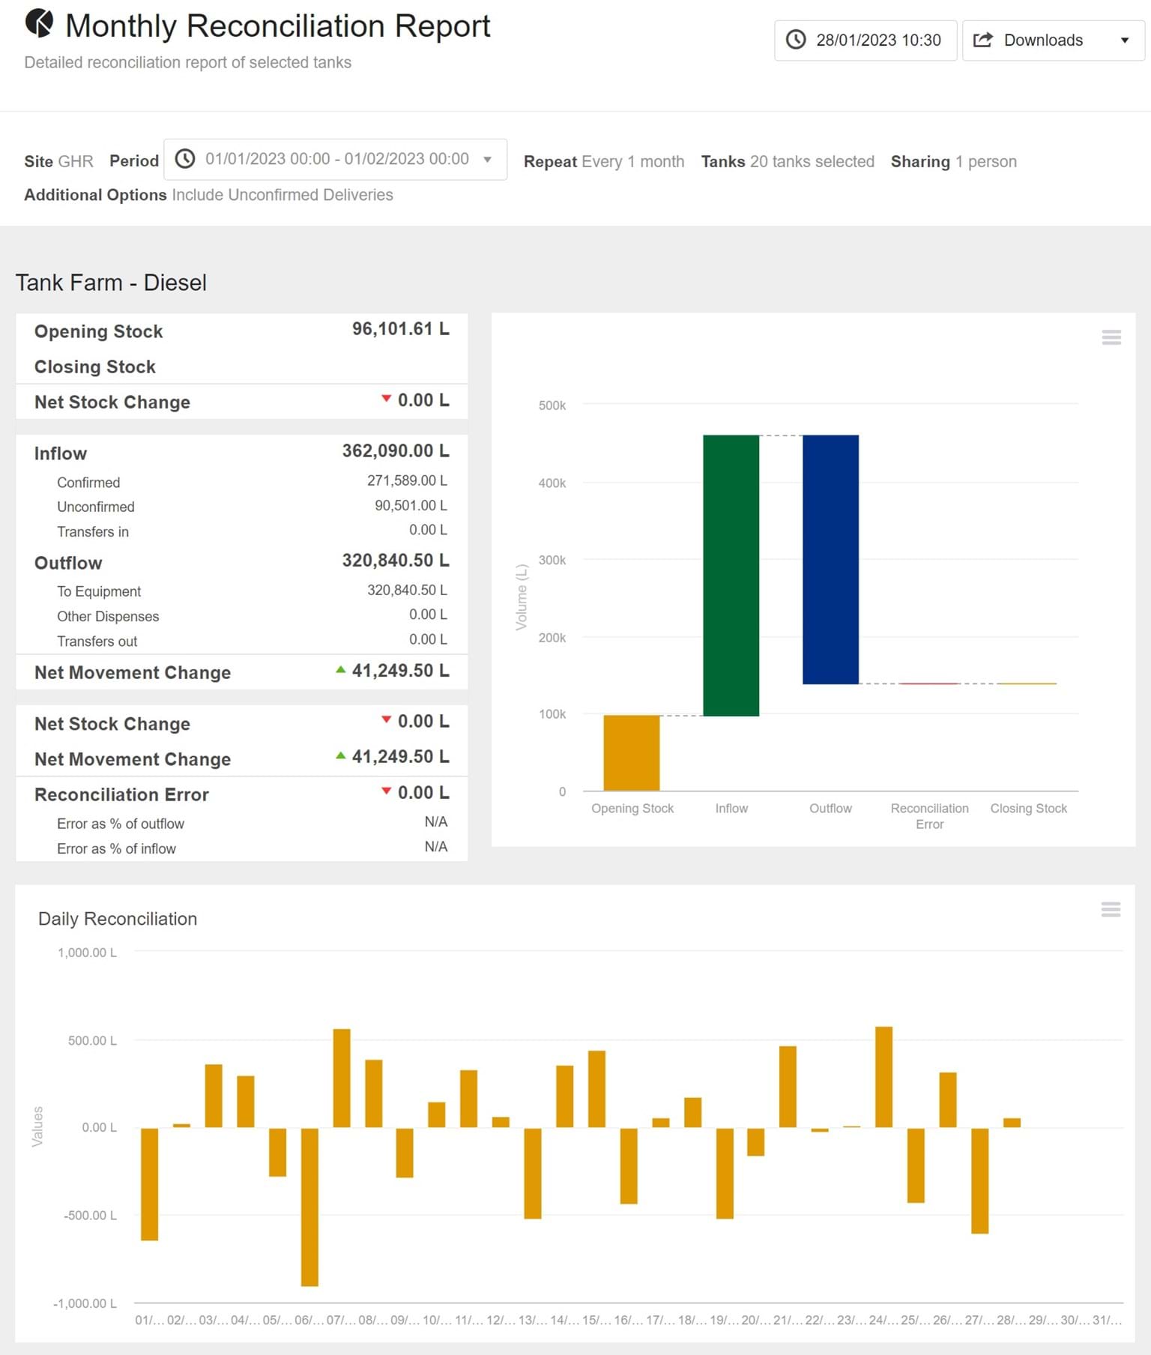Click the Tank Farm - Diesel heading
Screen dimensions: 1151x1355
111,283
